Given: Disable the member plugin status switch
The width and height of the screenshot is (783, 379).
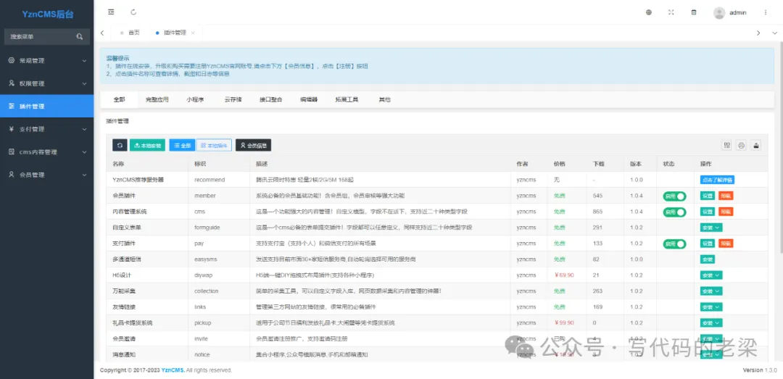Looking at the screenshot, I should (x=674, y=196).
